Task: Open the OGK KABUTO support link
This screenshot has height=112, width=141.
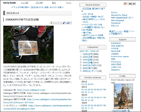Action: click(x=117, y=46)
